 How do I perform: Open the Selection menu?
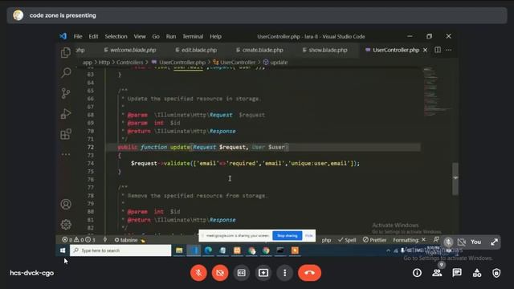point(116,36)
